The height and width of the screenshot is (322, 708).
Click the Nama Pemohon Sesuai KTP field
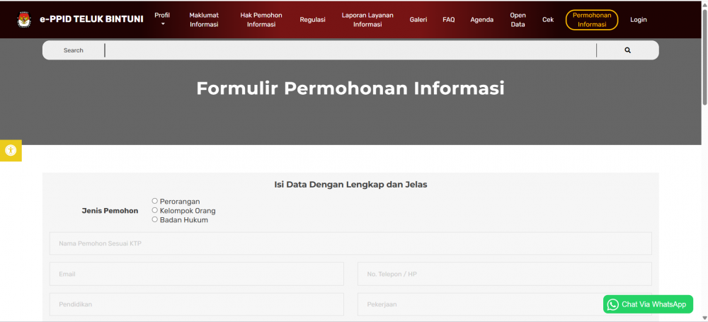[350, 243]
